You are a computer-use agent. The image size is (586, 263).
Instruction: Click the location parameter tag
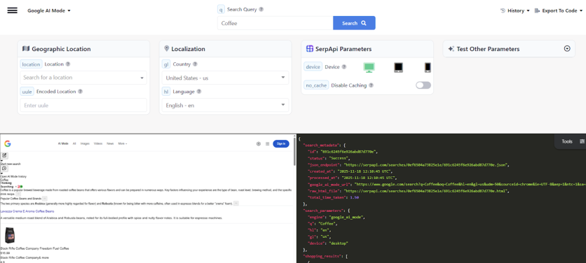click(31, 64)
